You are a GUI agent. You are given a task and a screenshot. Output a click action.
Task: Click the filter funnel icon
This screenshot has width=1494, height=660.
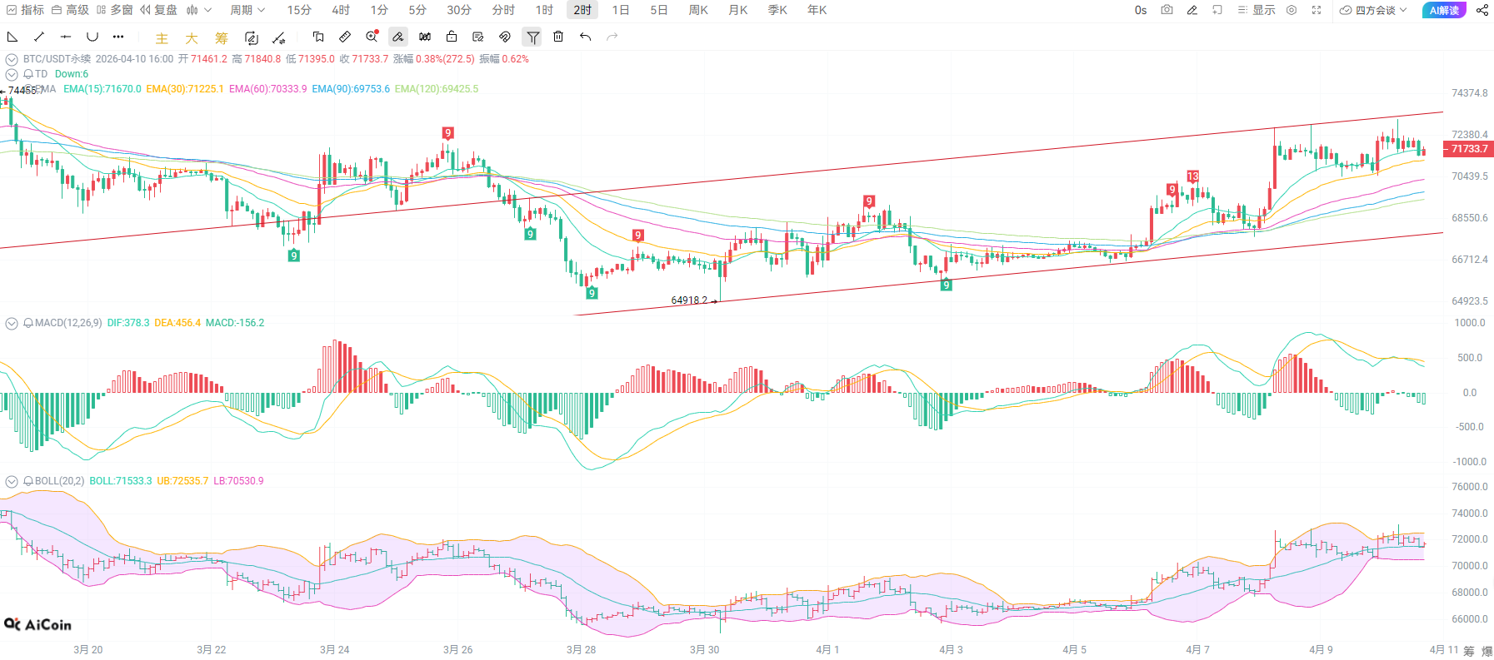pos(532,37)
